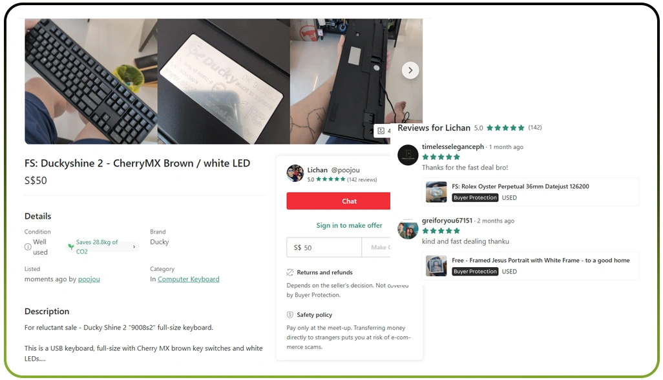The image size is (663, 380).
Task: Open greiforyou67151 reviewer avatar
Action: (408, 229)
